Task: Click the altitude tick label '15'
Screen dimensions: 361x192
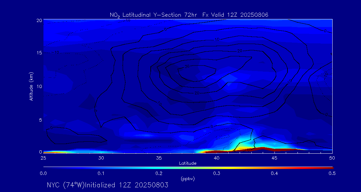Action: pos(39,53)
